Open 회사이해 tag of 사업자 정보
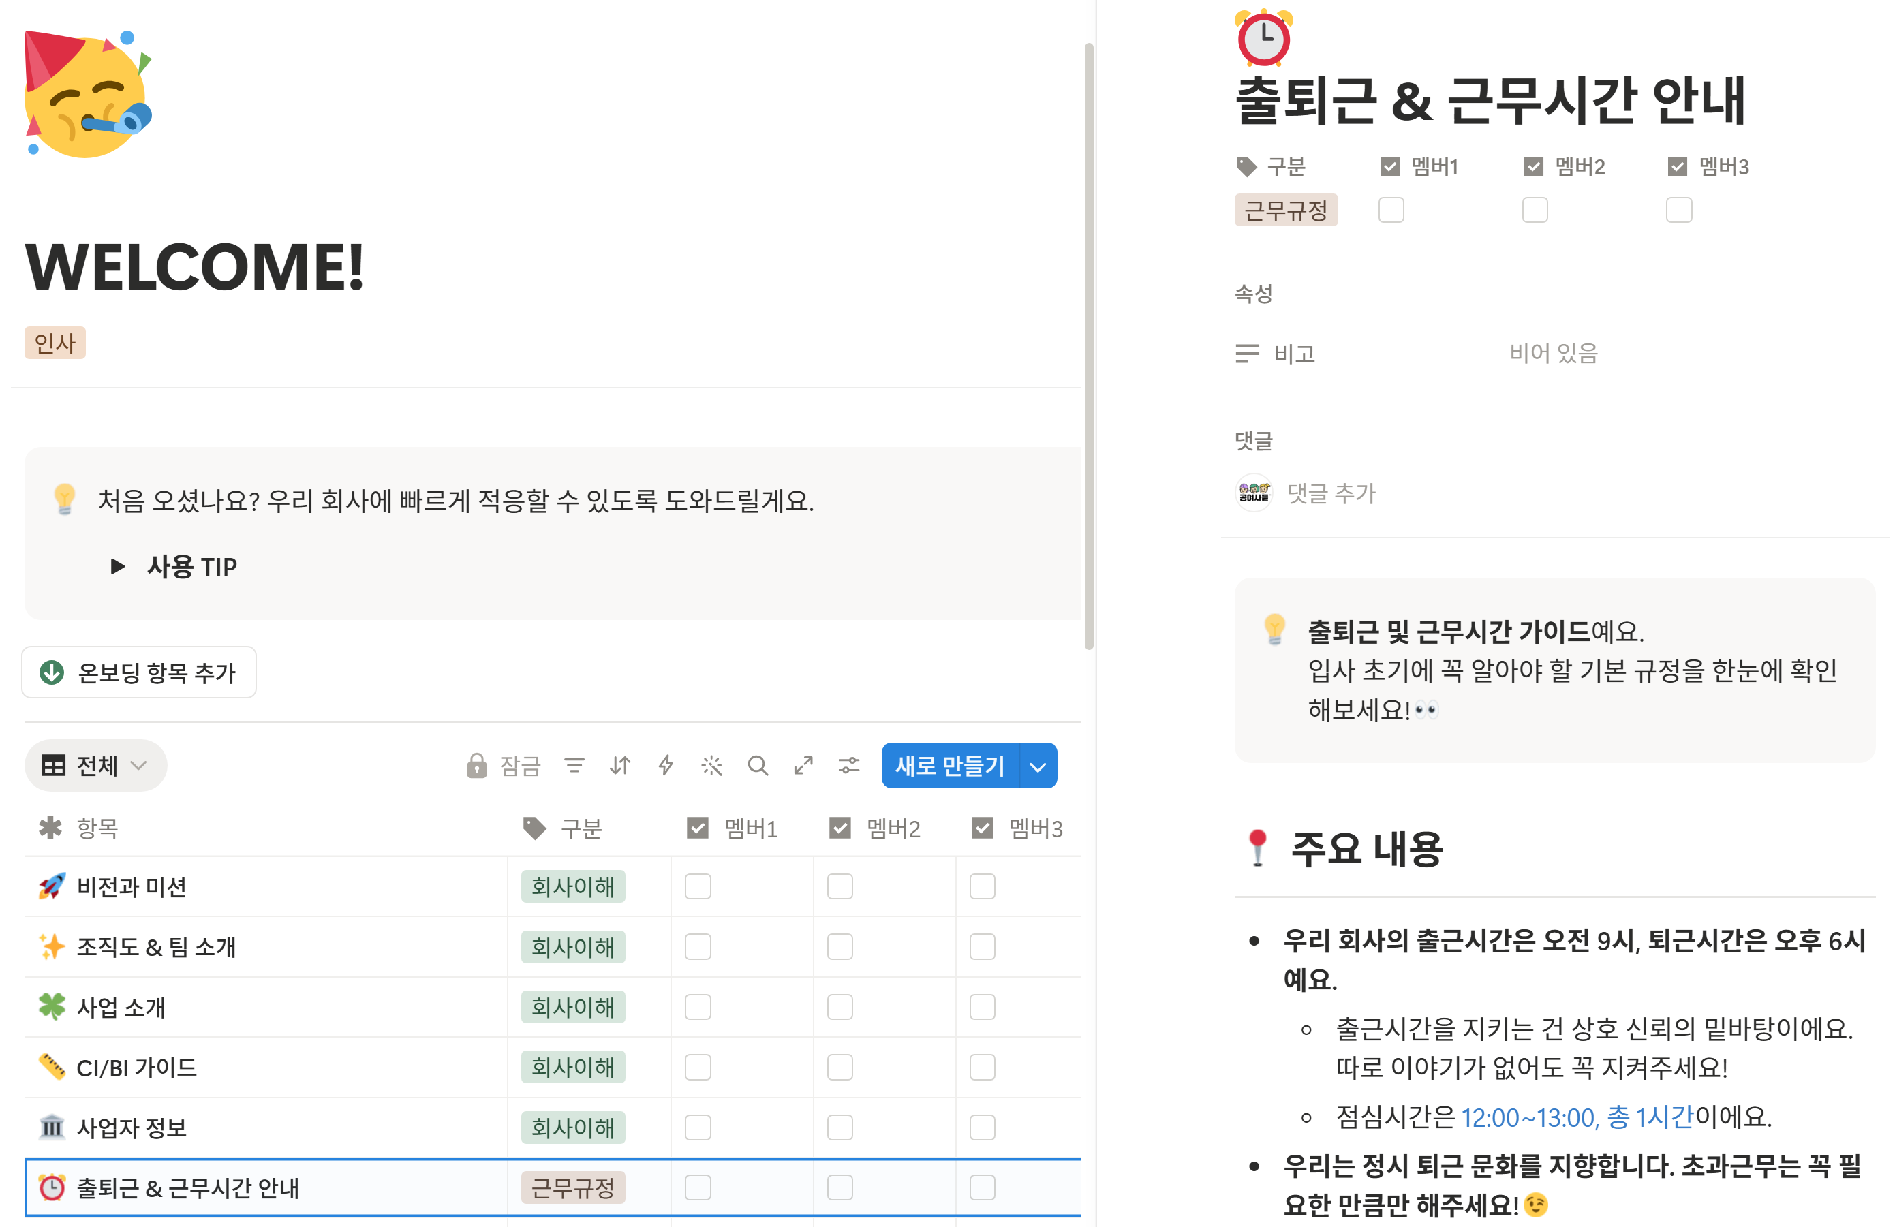This screenshot has width=1895, height=1227. [572, 1128]
